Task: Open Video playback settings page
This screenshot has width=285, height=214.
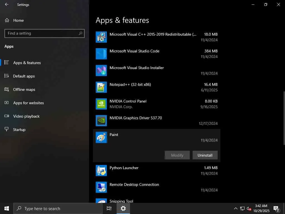Action: pyautogui.click(x=45, y=116)
